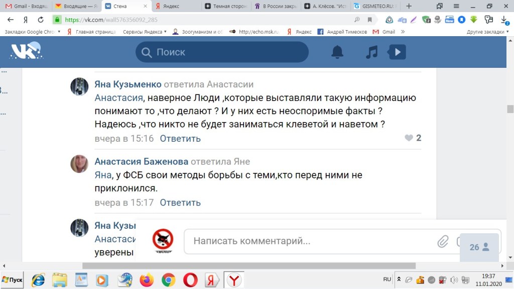
Task: Click the VK video play icon
Action: [397, 52]
